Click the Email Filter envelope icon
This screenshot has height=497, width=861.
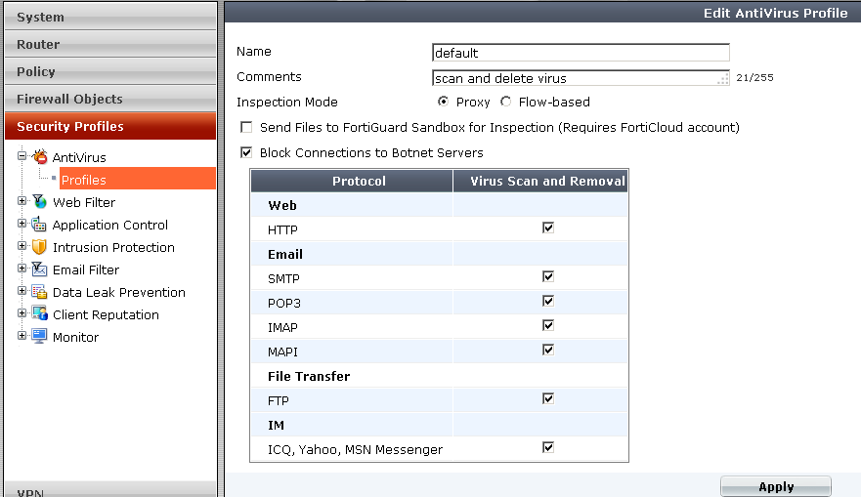(x=39, y=269)
